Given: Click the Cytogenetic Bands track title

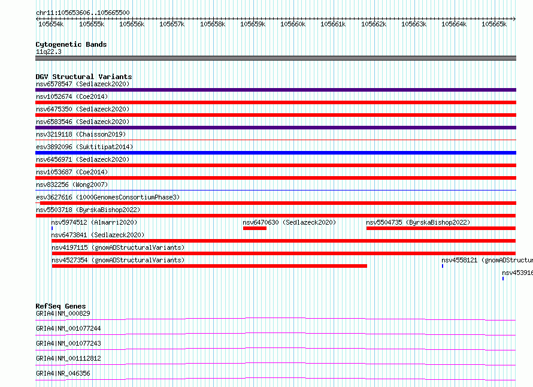Looking at the screenshot, I should coord(71,44).
